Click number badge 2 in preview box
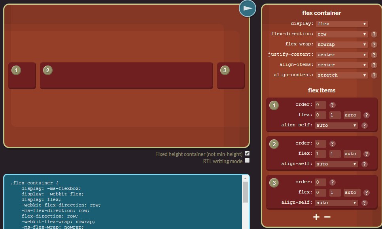 [x=48, y=70]
